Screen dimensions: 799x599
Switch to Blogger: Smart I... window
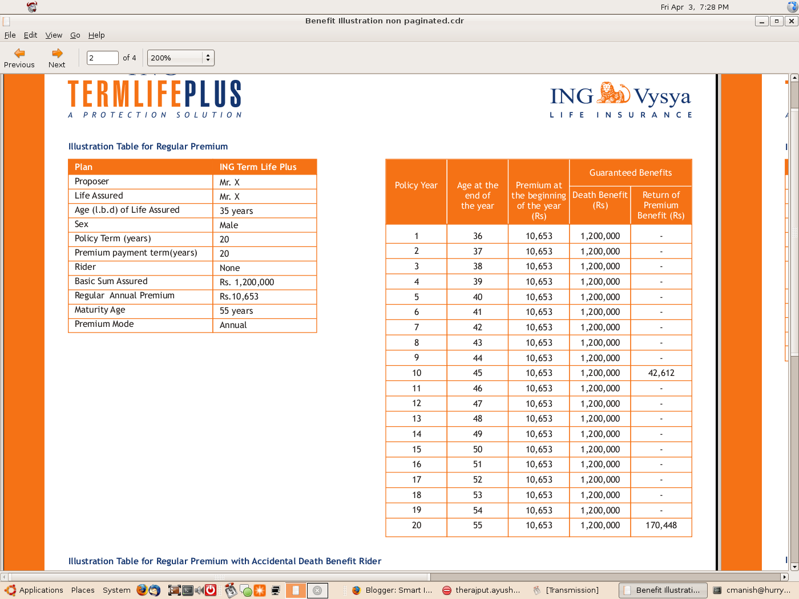click(392, 590)
